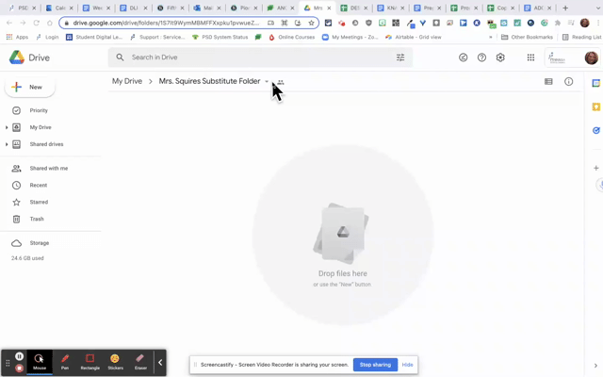Open Google Tasks side panel icon
Viewport: 603px width, 377px height.
coord(596,130)
